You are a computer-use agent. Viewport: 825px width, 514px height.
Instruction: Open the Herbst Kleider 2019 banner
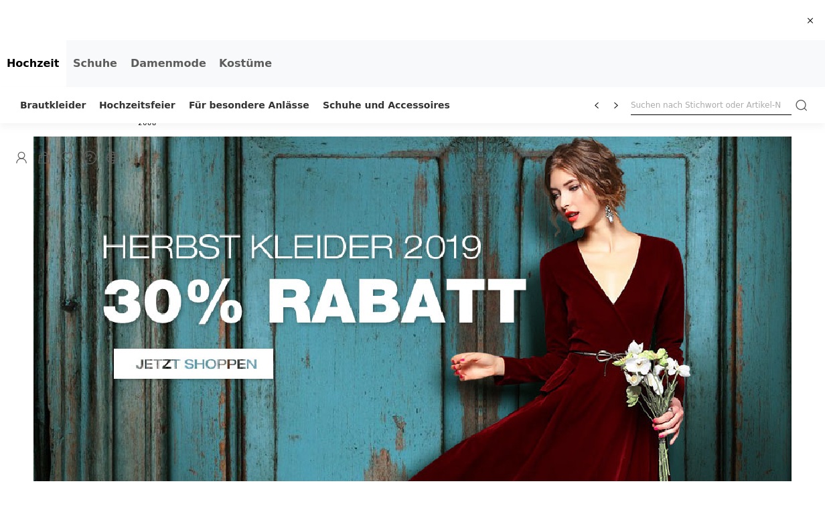pyautogui.click(x=412, y=309)
